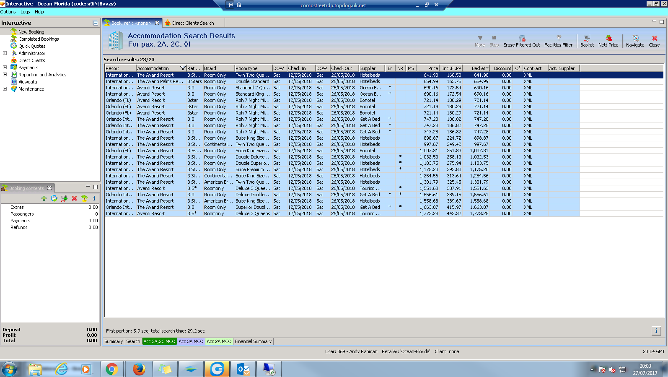Click the greyed More arrow icon
Image resolution: width=668 pixels, height=377 pixels.
(x=480, y=38)
